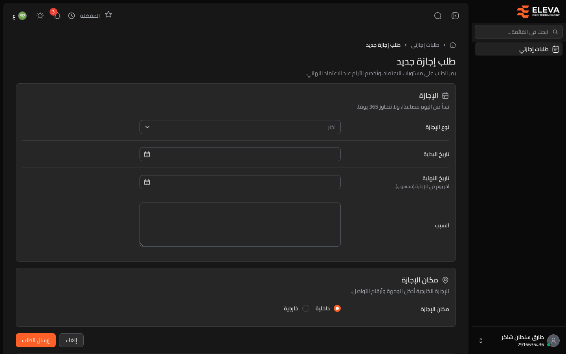The image size is (566, 354).
Task: Select the خارجية radio option
Action: (306, 308)
